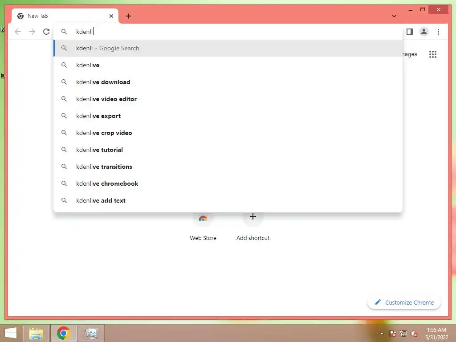Open the clock showing 1:55 AM
This screenshot has height=342, width=456.
click(x=436, y=334)
